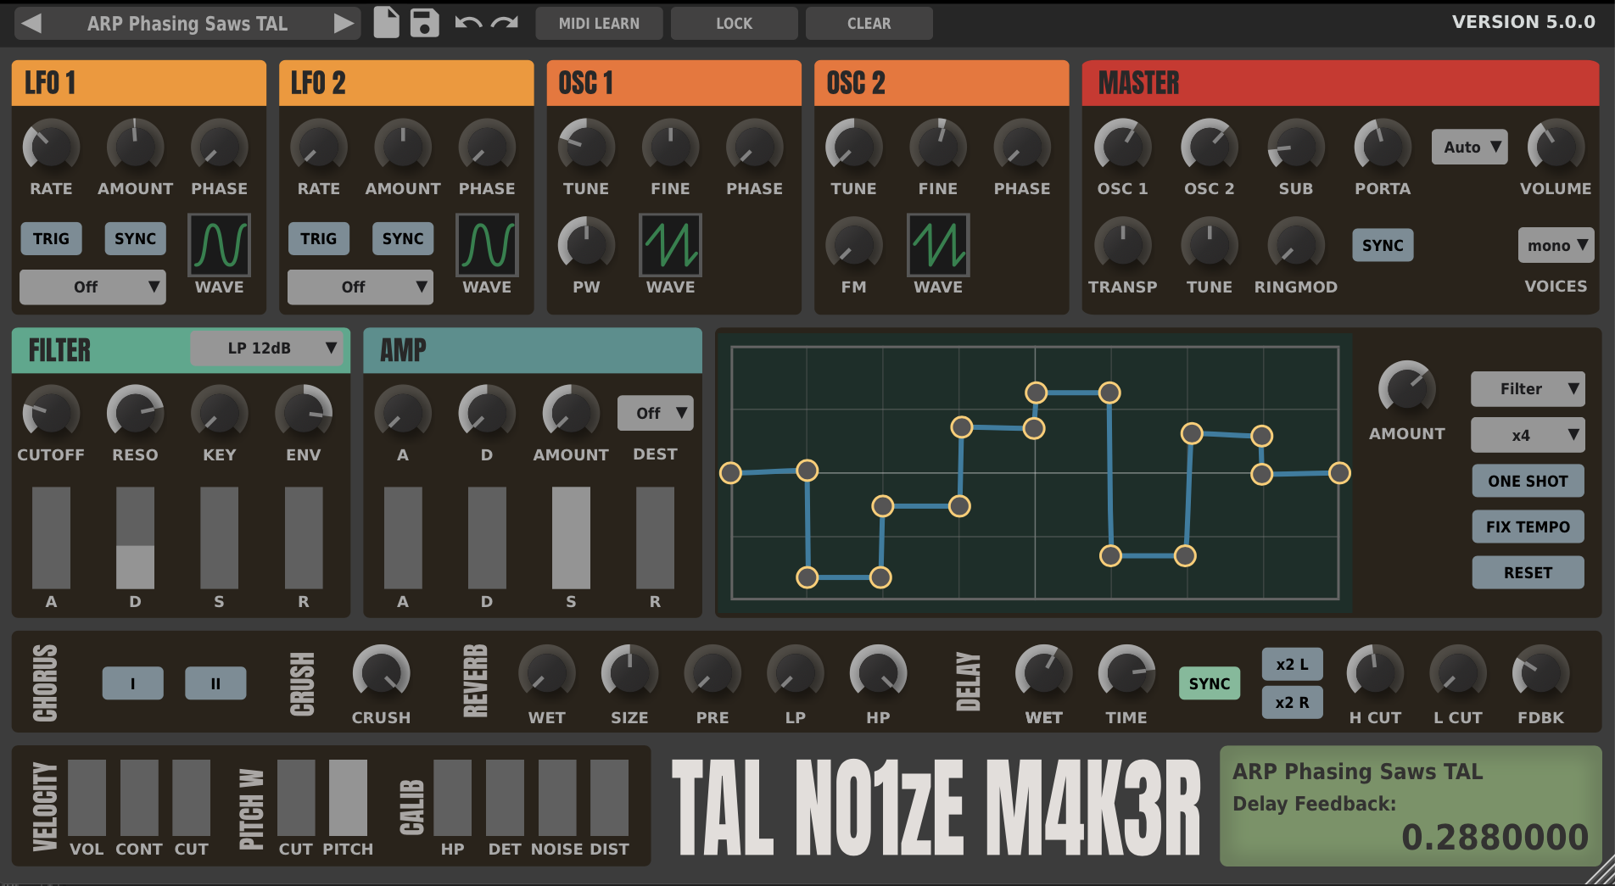Enable Chorus II

[215, 683]
